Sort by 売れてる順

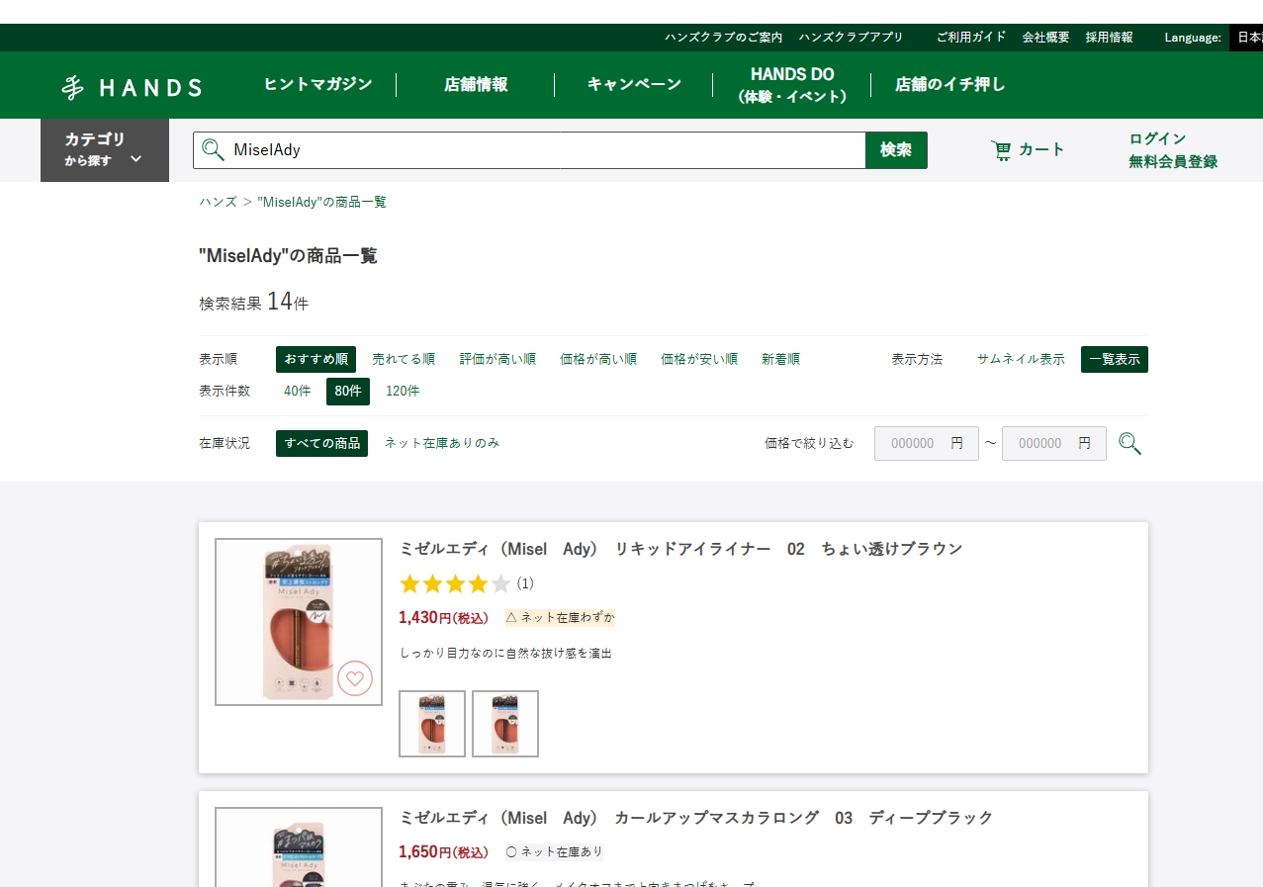tap(404, 359)
